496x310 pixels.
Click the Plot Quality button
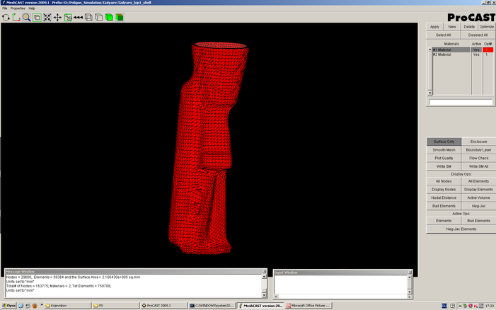point(444,158)
